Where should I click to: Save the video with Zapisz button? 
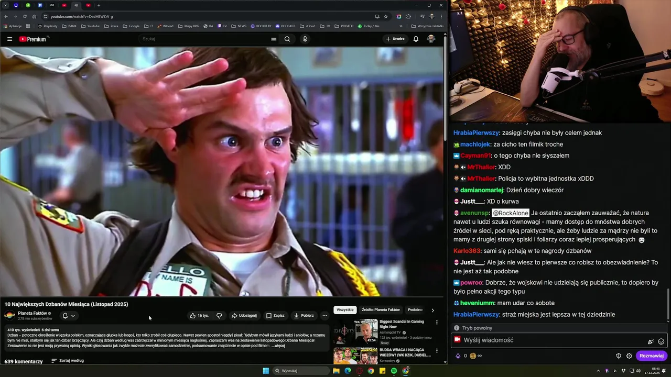pos(275,316)
